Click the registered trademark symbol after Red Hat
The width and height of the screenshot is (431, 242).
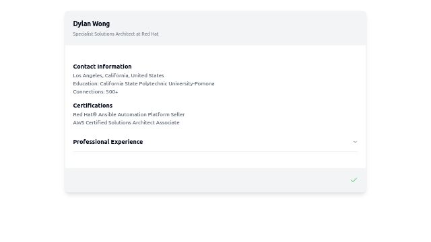coord(95,114)
